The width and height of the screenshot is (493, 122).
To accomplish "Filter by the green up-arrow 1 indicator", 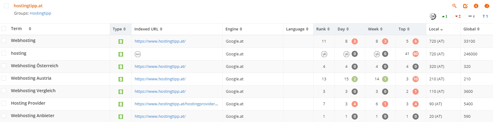I will [x=445, y=16].
